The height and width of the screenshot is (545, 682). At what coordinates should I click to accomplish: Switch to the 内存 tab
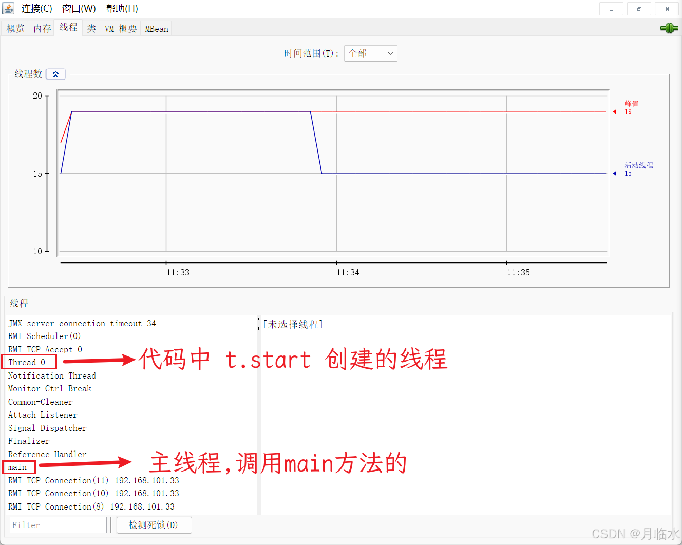(x=42, y=29)
